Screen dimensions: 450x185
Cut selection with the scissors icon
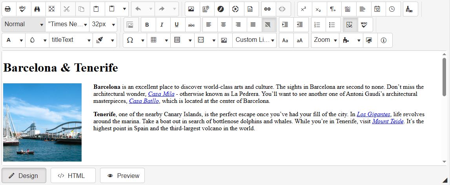tap(67, 9)
